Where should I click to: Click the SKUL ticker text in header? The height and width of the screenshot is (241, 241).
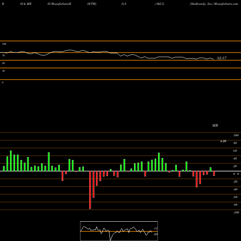160,4
